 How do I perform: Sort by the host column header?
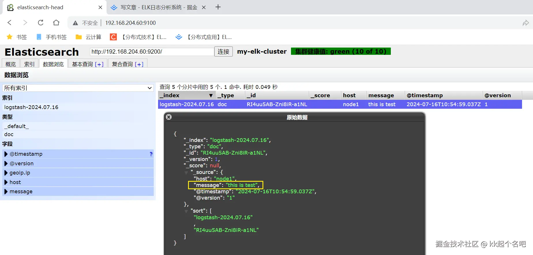(354, 95)
